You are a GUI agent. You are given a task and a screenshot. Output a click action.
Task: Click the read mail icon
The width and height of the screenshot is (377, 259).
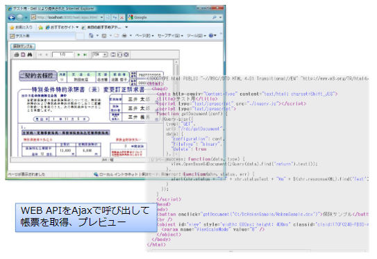click(x=117, y=36)
